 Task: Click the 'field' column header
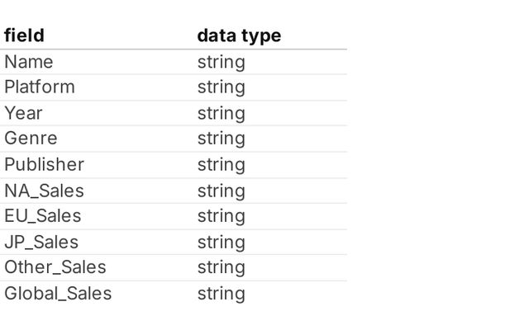25,35
